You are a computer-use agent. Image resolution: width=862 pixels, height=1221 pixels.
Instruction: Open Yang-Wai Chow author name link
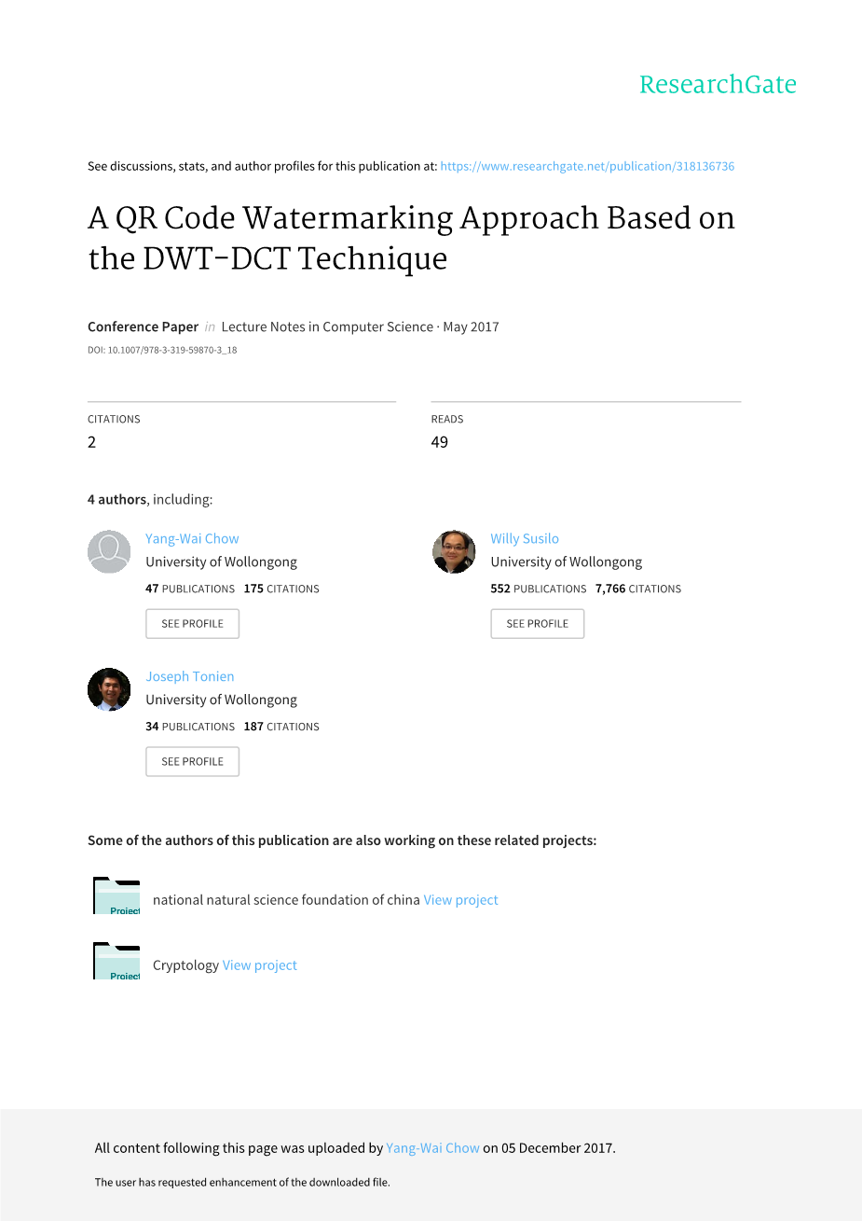pos(192,538)
